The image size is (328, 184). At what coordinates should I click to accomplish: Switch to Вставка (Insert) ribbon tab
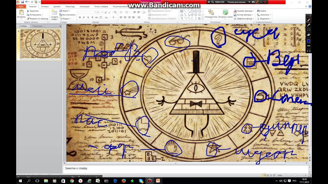pos(45,6)
